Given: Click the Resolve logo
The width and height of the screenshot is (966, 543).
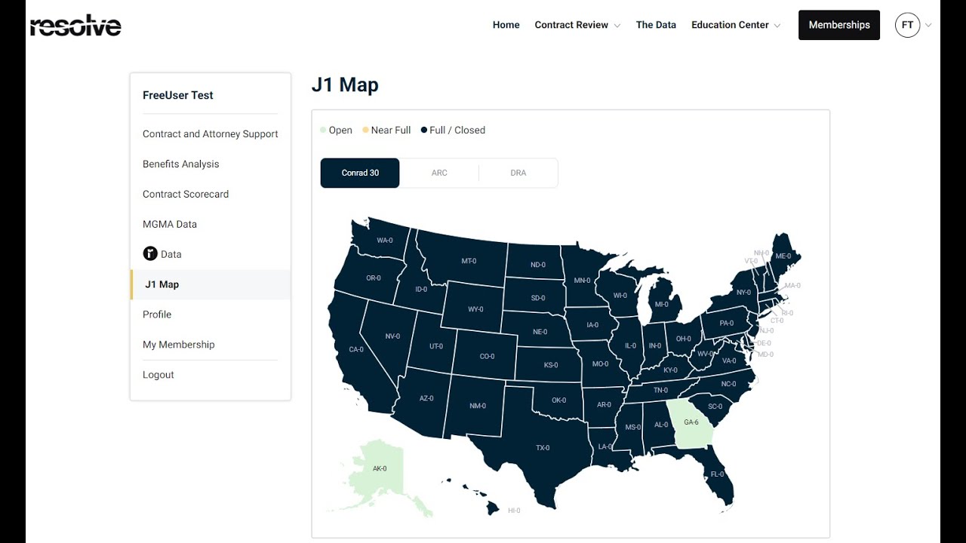Looking at the screenshot, I should (x=75, y=25).
